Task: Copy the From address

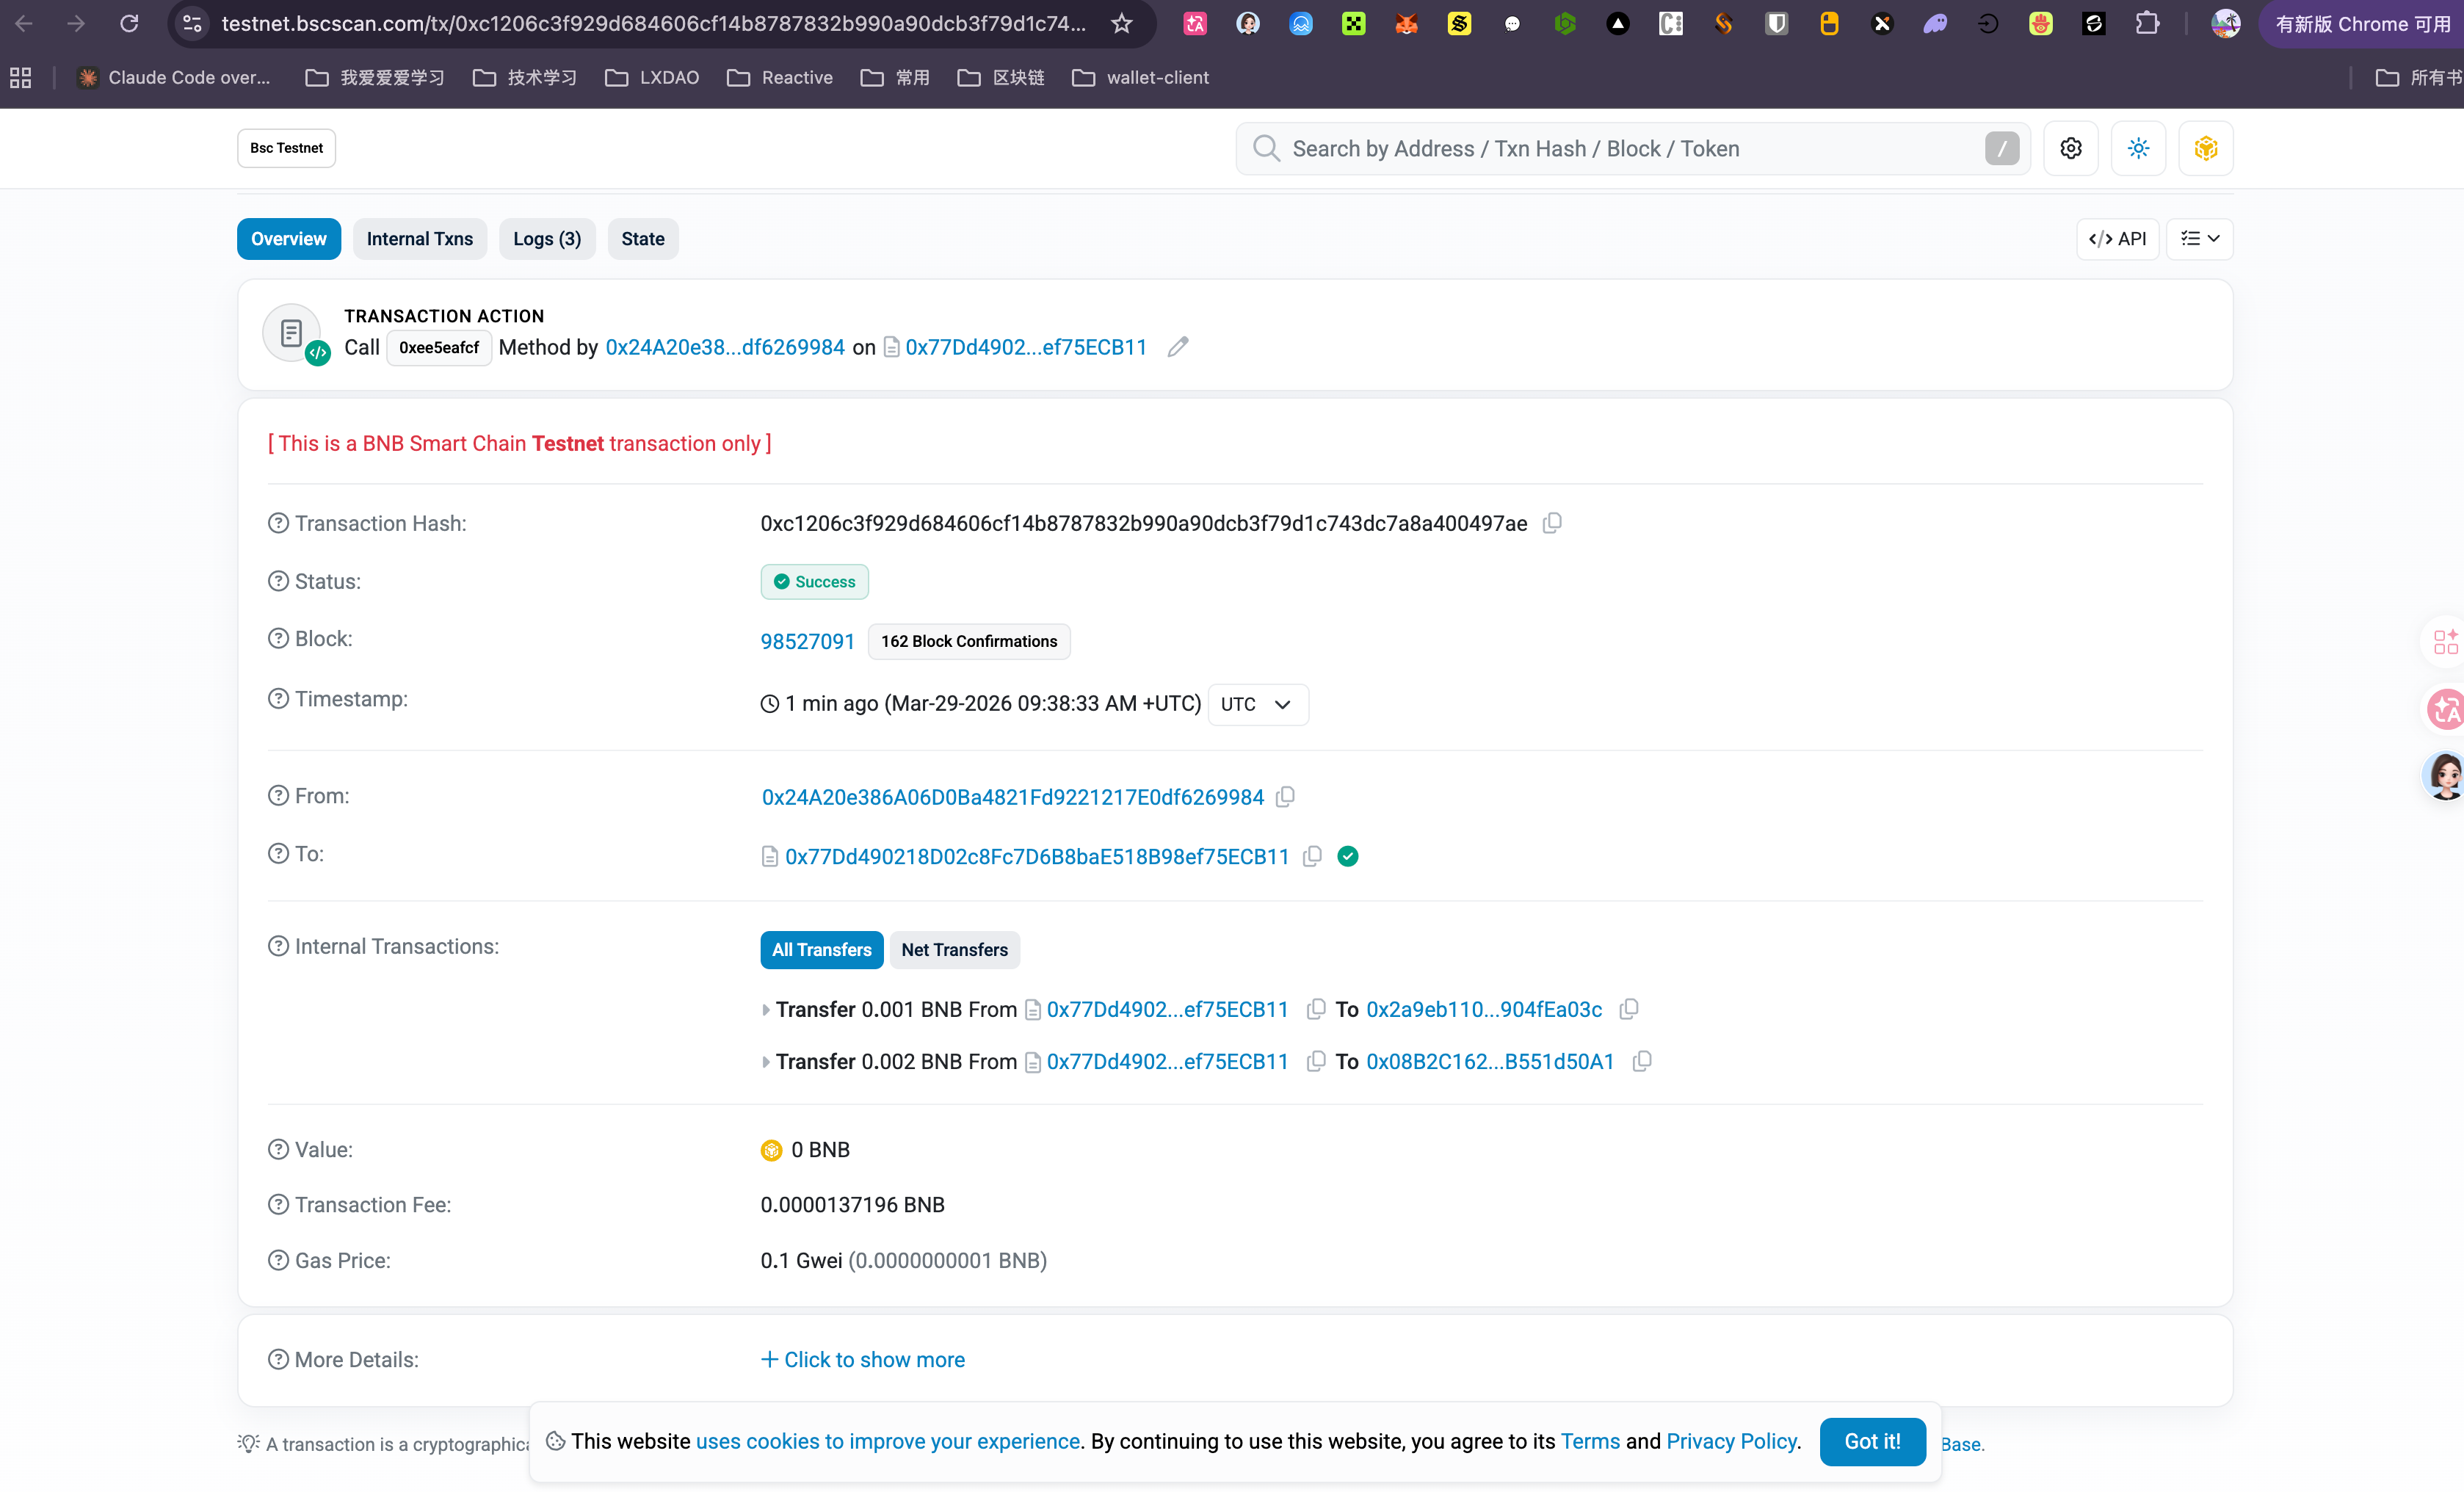Action: (x=1286, y=797)
